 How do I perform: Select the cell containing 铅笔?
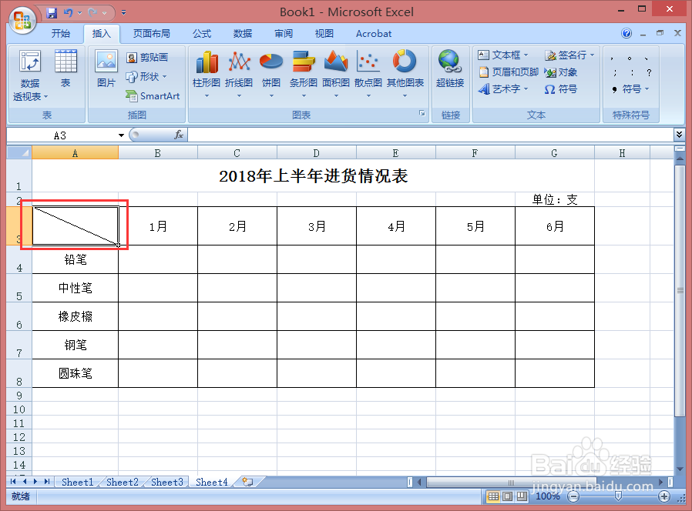tap(75, 259)
